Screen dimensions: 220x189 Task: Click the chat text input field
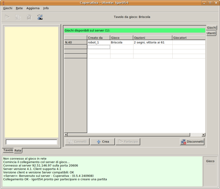(x=32, y=142)
